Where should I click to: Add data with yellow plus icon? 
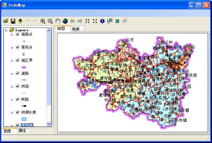pyautogui.click(x=20, y=21)
